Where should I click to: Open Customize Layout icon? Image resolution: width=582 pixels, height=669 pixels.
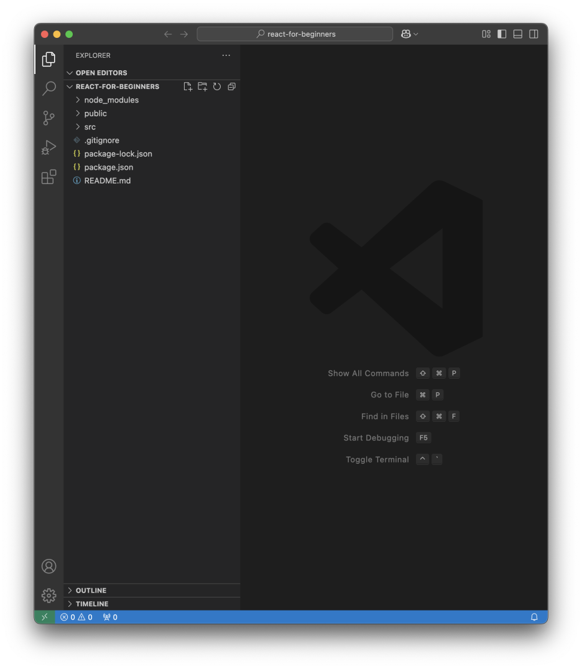click(x=486, y=34)
